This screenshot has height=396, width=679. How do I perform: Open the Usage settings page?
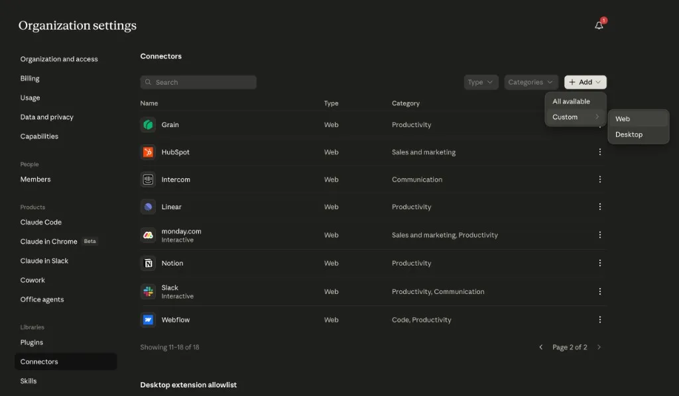click(30, 98)
